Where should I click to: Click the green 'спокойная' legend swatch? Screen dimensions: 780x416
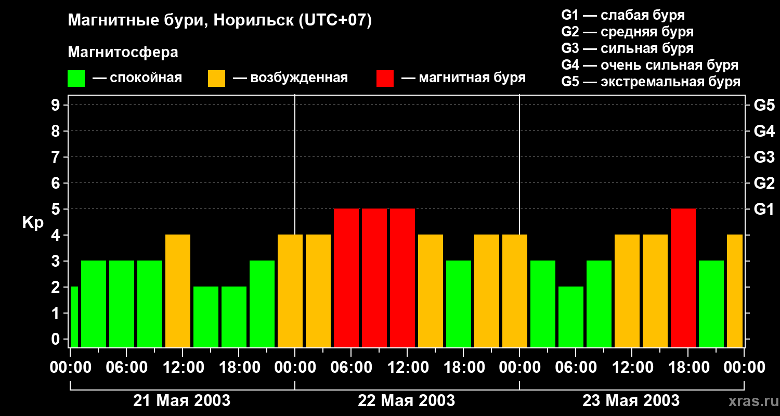(x=76, y=79)
